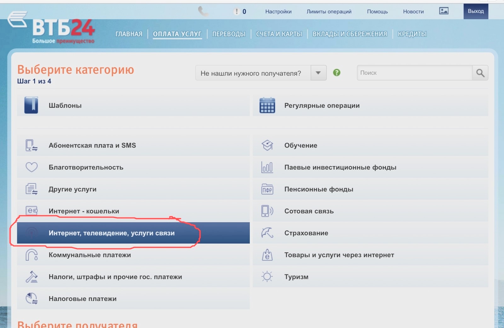Click the magnifier icon in the search bar
Image resolution: width=504 pixels, height=328 pixels.
click(480, 73)
